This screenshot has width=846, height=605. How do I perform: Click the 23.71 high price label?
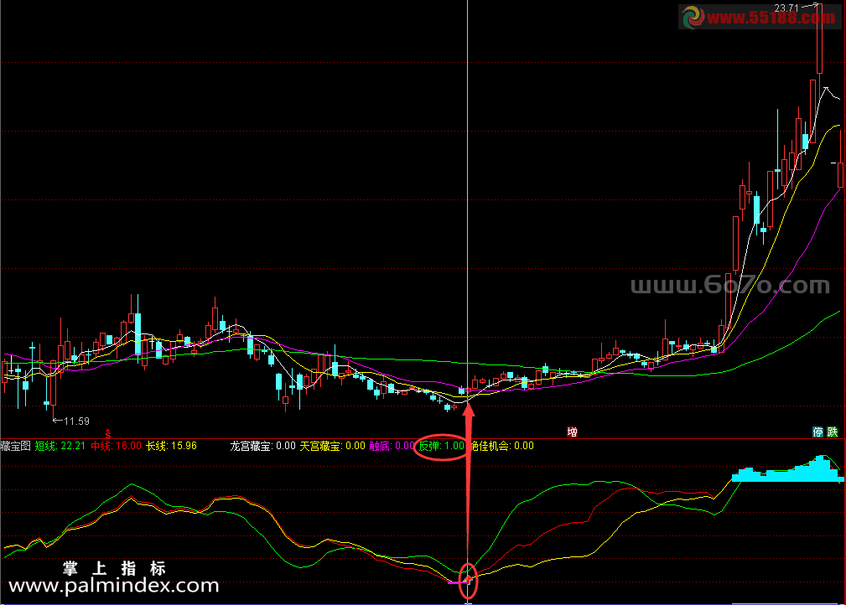click(786, 8)
